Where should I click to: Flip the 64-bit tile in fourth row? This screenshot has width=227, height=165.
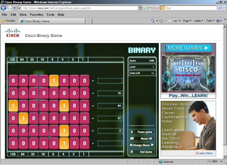point(23,118)
